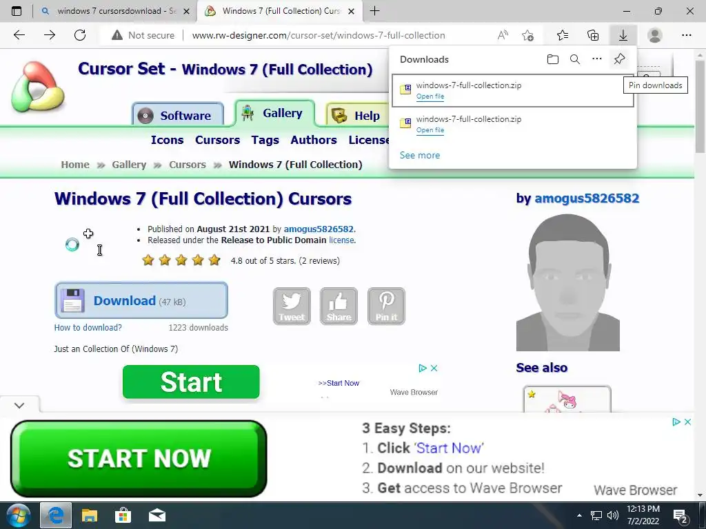Screen dimensions: 706x529
Task: Click the thumbs-up Share button
Action: coord(339,306)
